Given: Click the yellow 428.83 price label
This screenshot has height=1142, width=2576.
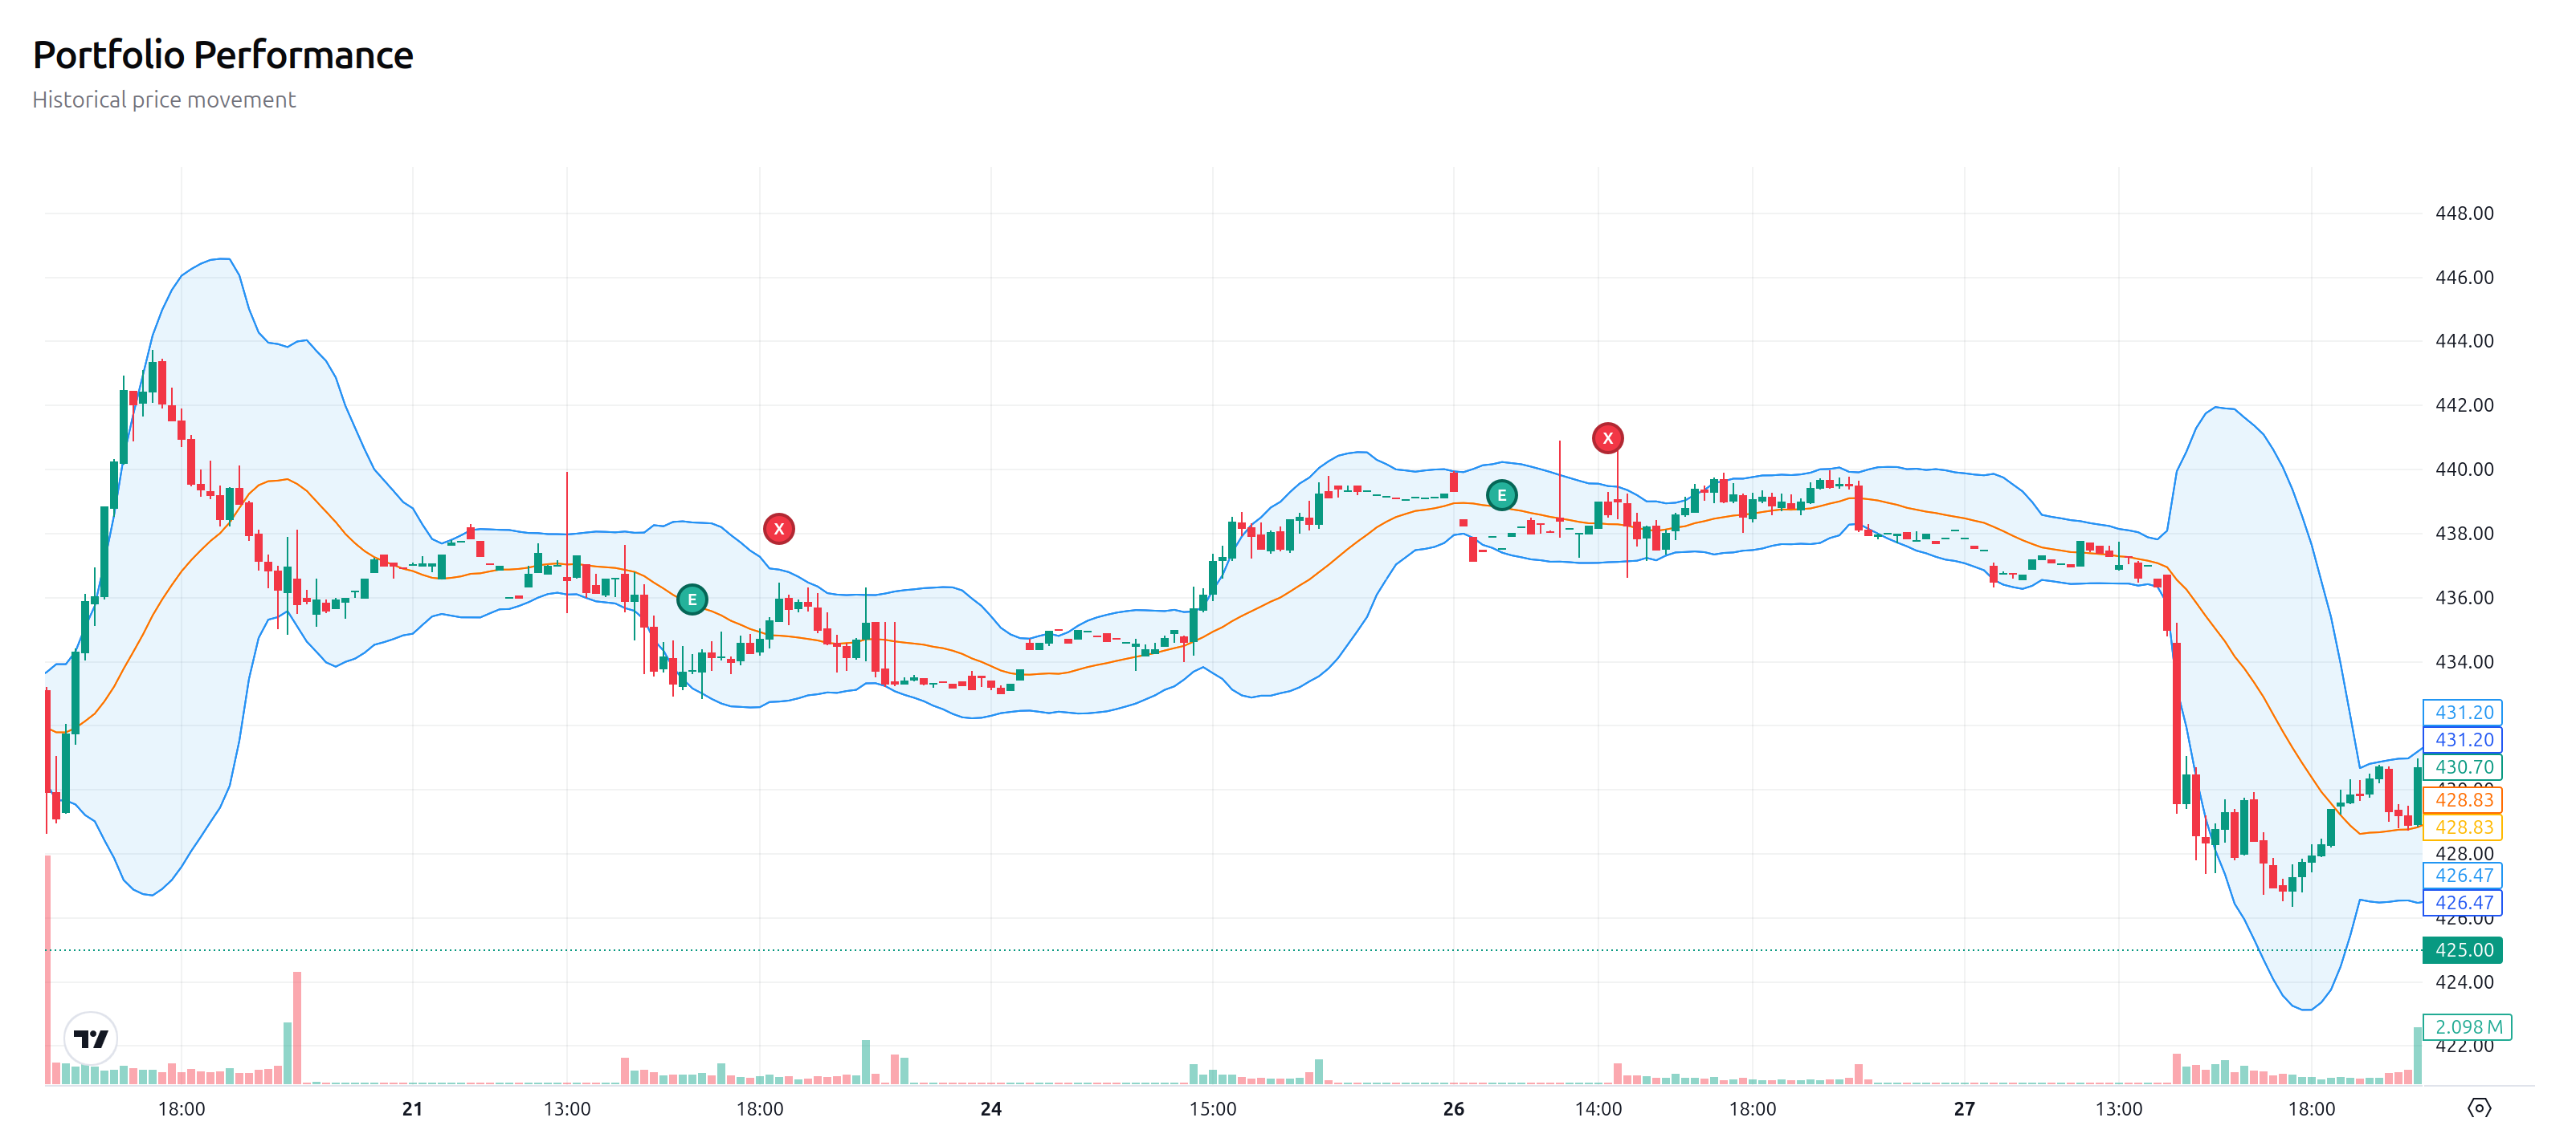Looking at the screenshot, I should coord(2462,827).
